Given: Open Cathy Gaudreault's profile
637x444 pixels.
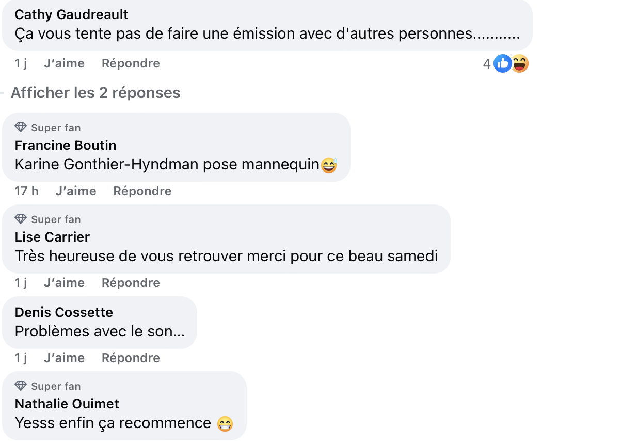Looking at the screenshot, I should click(x=71, y=14).
